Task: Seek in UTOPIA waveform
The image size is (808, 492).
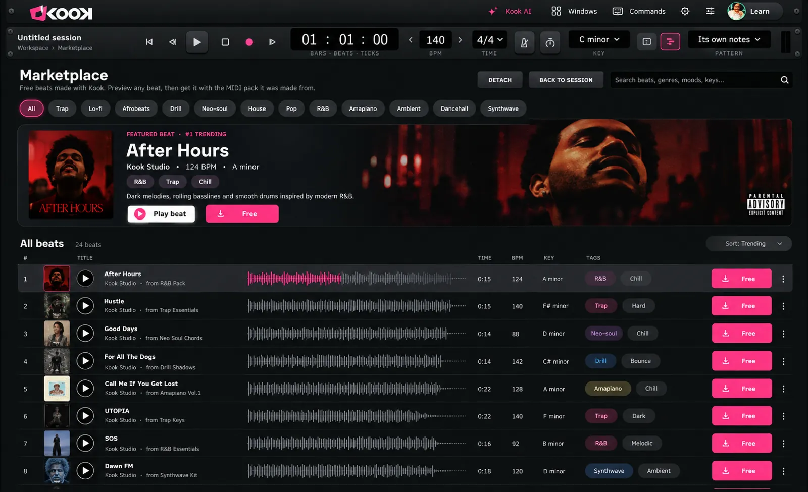Action: click(357, 416)
